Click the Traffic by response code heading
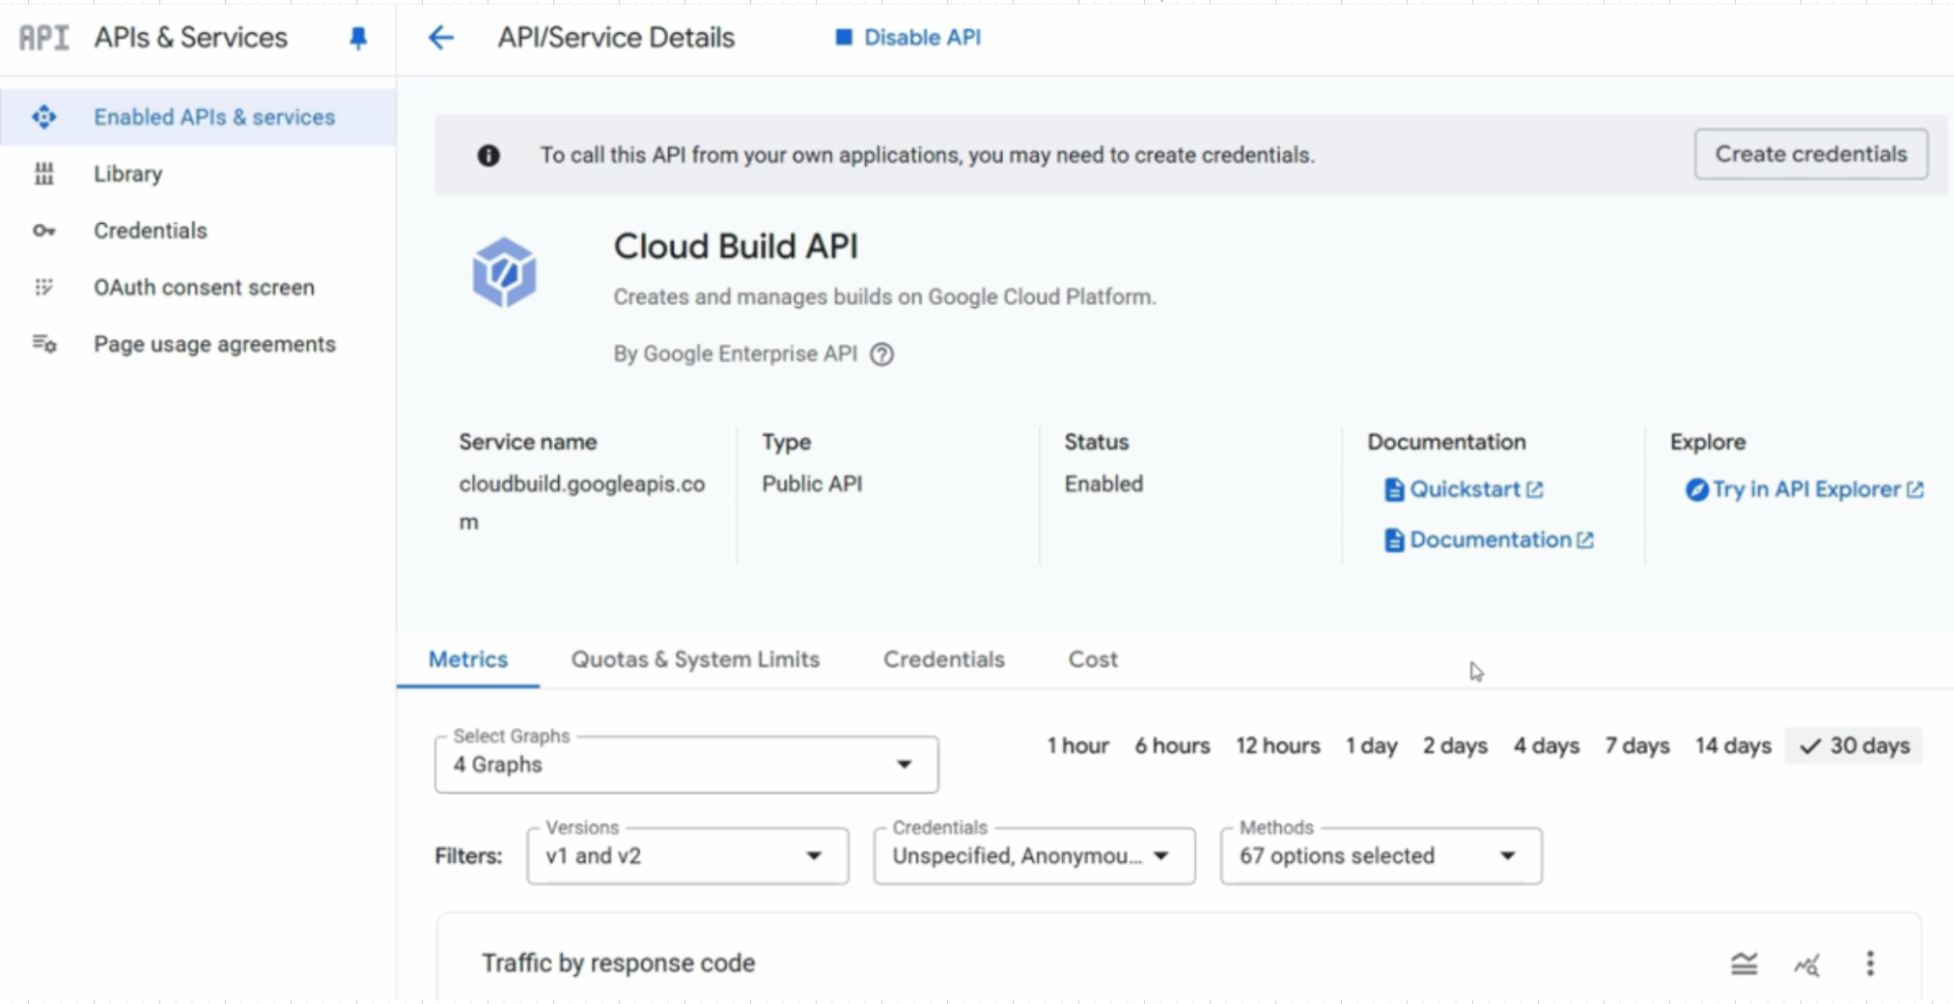The width and height of the screenshot is (1954, 1004). (618, 963)
